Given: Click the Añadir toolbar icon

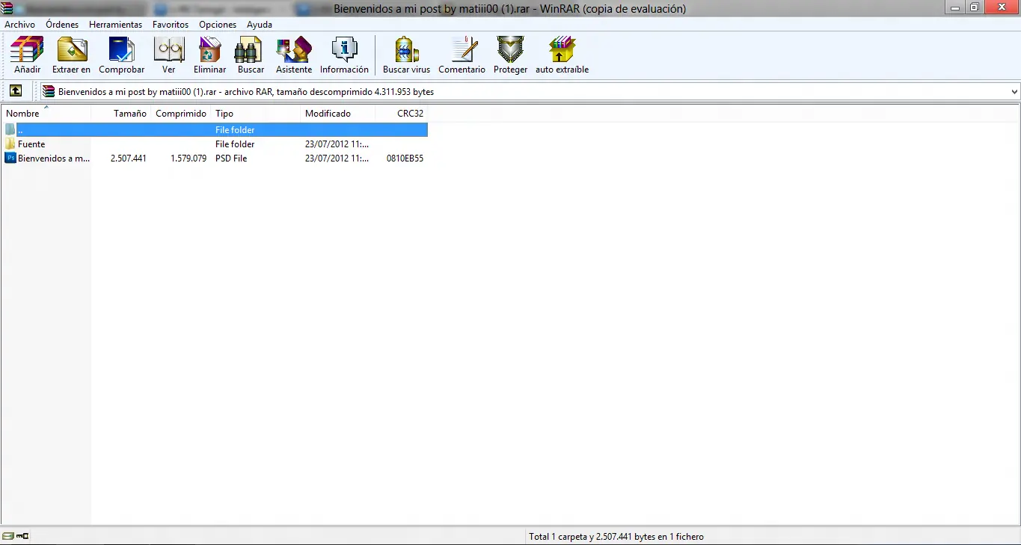Looking at the screenshot, I should pos(27,50).
